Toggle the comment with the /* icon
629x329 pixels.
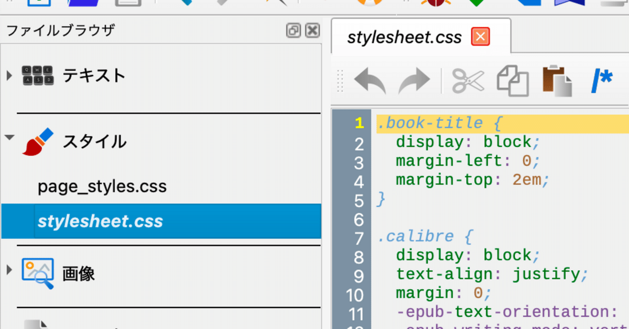click(x=601, y=81)
